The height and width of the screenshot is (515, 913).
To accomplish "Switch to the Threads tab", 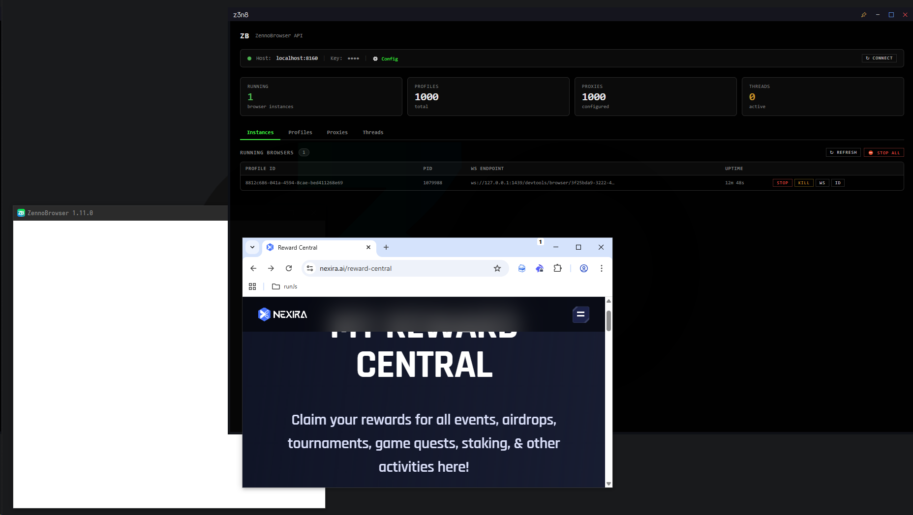I will point(373,133).
